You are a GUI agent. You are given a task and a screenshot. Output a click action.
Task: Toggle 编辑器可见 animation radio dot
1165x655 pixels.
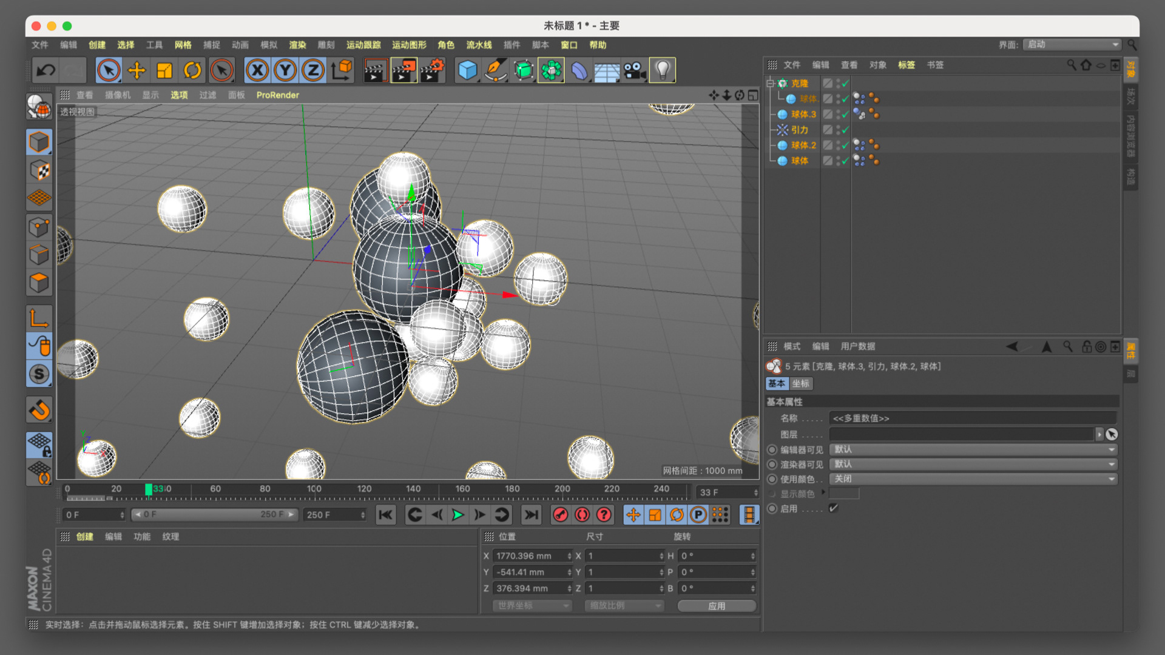(x=772, y=449)
